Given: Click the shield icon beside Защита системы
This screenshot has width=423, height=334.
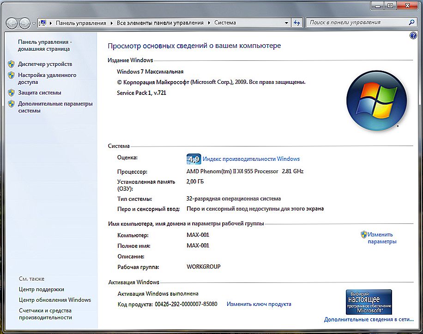Looking at the screenshot, I should [12, 93].
